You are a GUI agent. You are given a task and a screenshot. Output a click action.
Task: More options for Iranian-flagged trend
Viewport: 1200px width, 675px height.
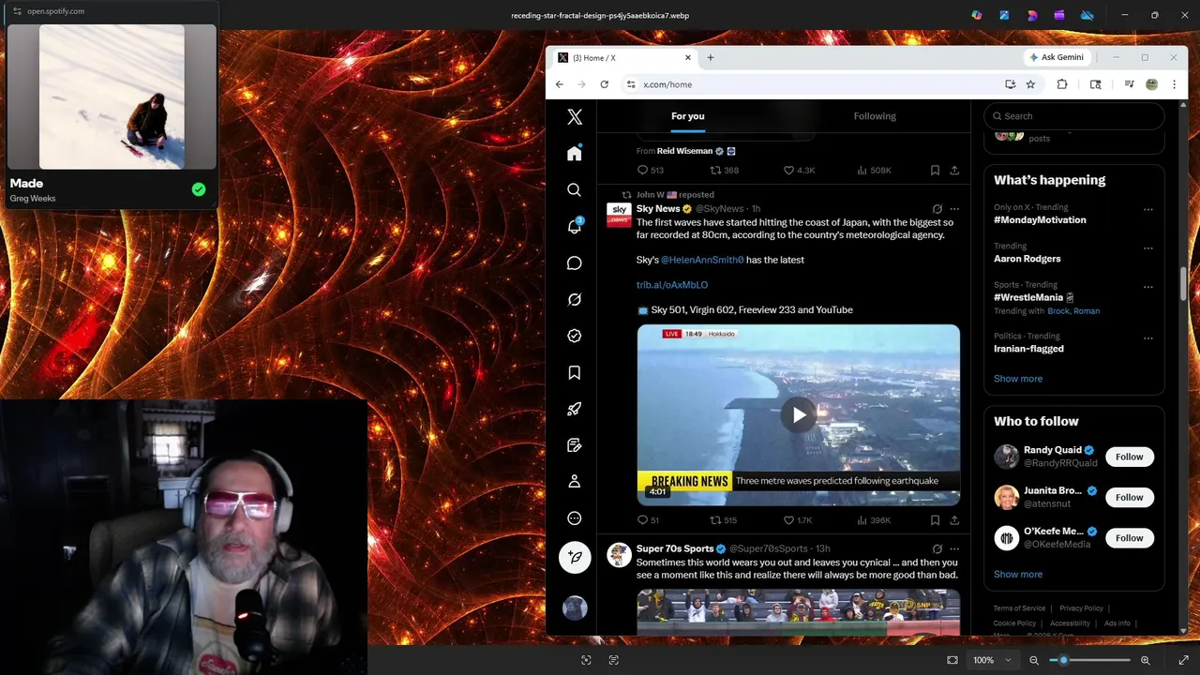click(1148, 338)
